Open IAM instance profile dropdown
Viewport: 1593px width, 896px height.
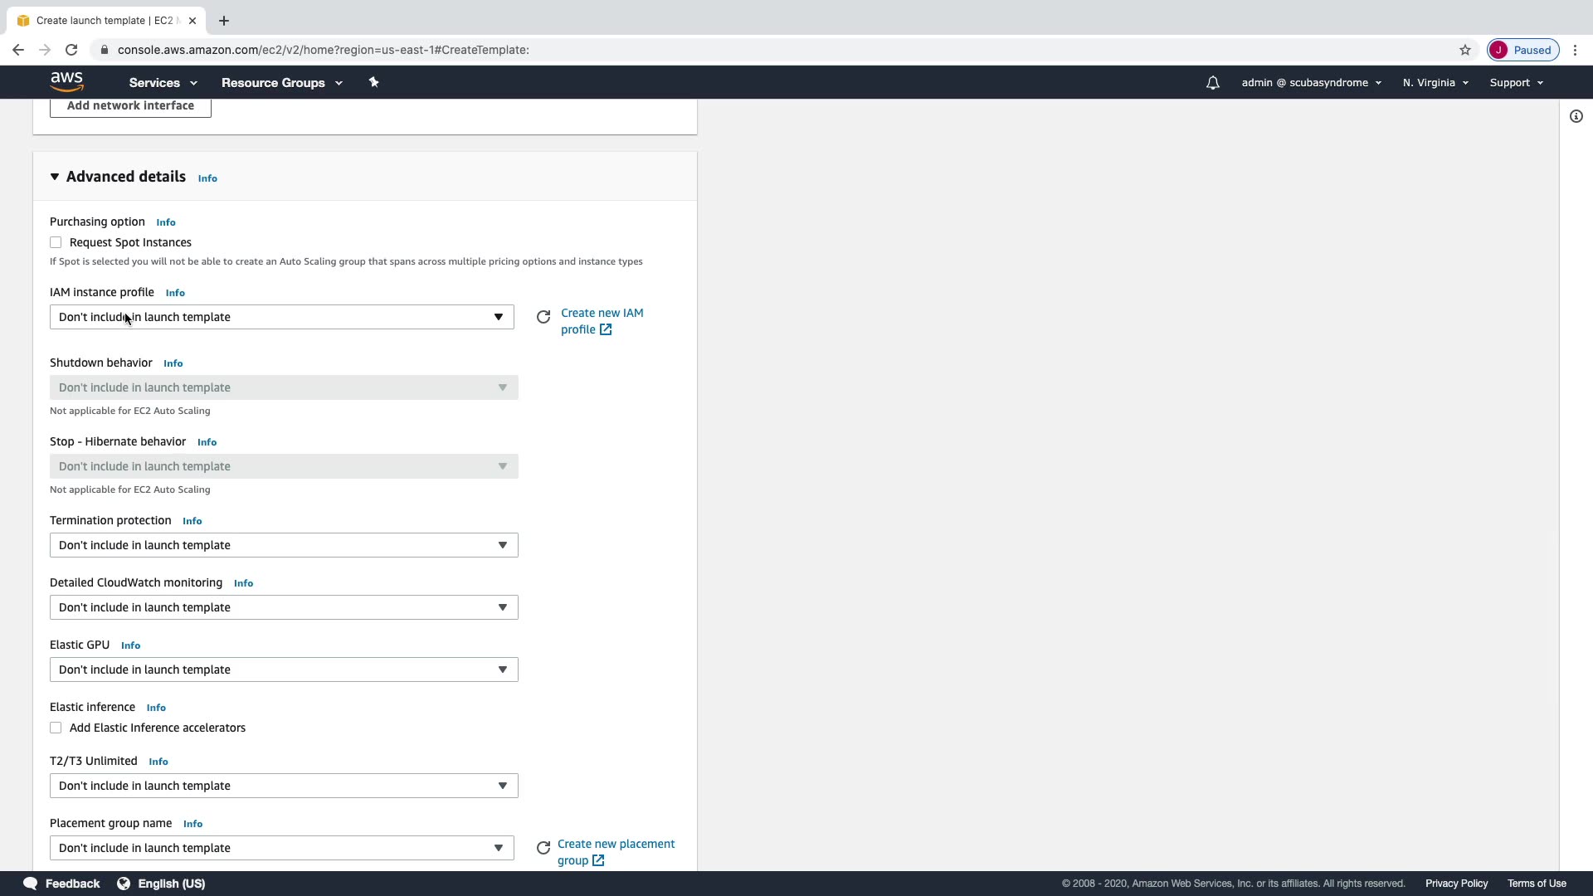click(281, 317)
